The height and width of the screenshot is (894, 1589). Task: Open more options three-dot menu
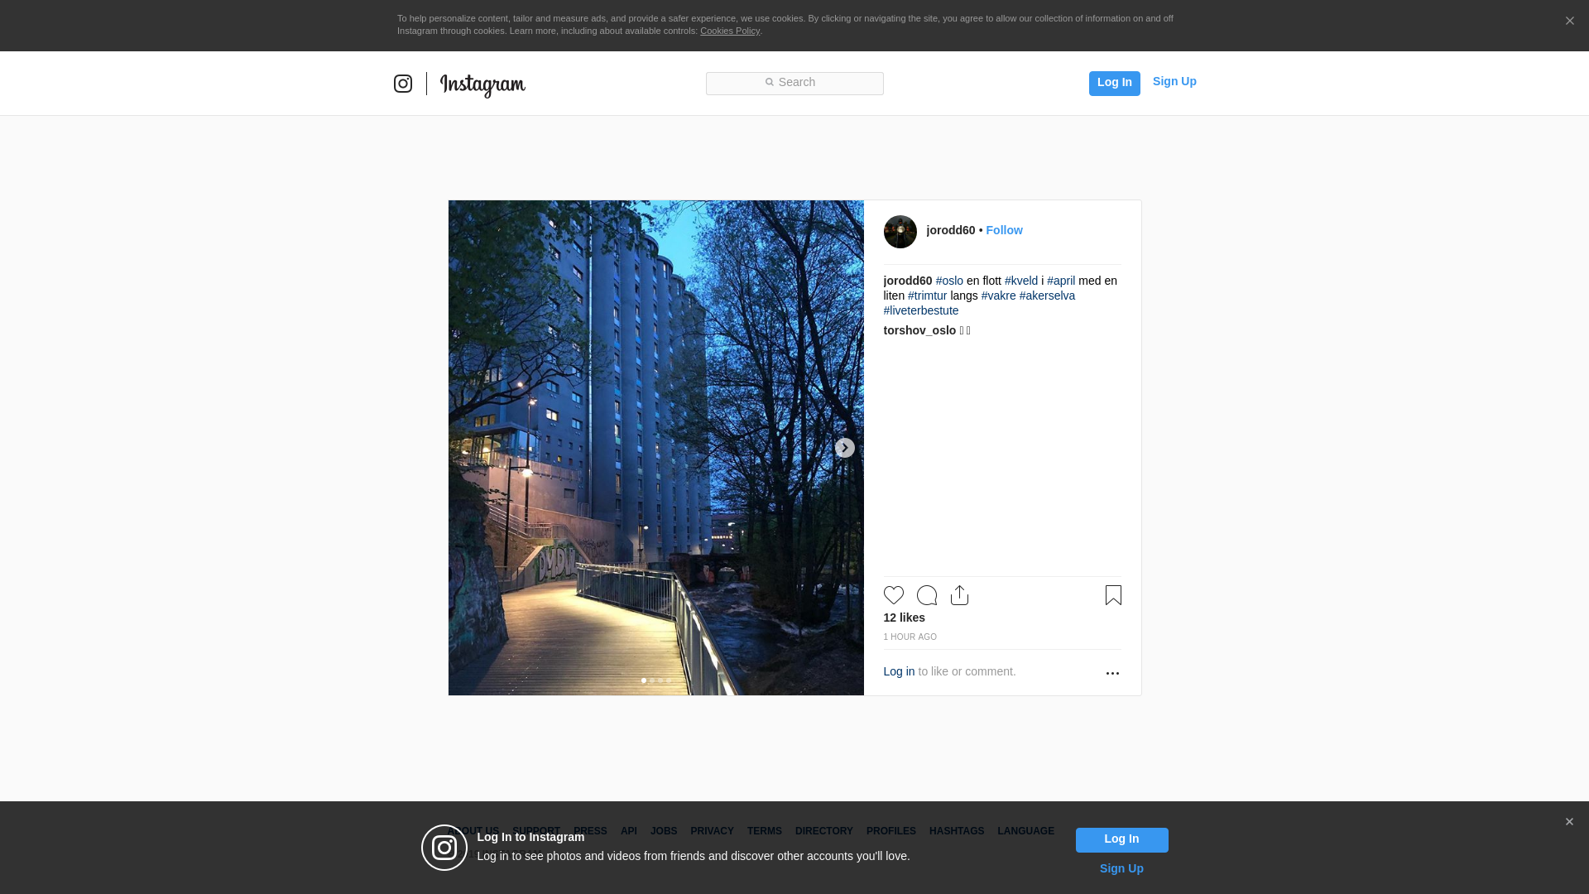tap(1112, 673)
